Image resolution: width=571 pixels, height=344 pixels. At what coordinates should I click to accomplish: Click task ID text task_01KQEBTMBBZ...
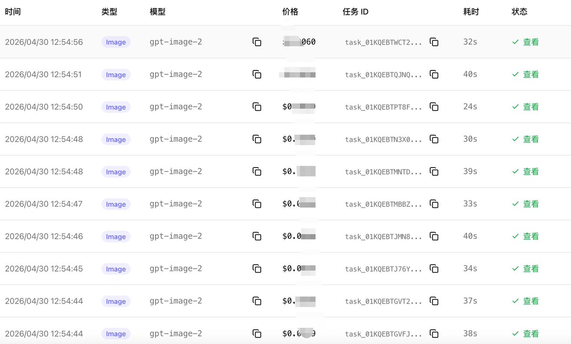click(x=384, y=204)
